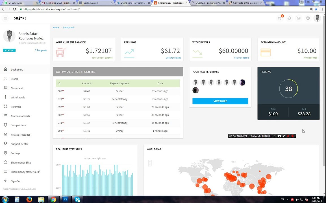Viewport: 326px width, 203px height.
Task: Click the $38.28 reserve left value
Action: tap(304, 114)
